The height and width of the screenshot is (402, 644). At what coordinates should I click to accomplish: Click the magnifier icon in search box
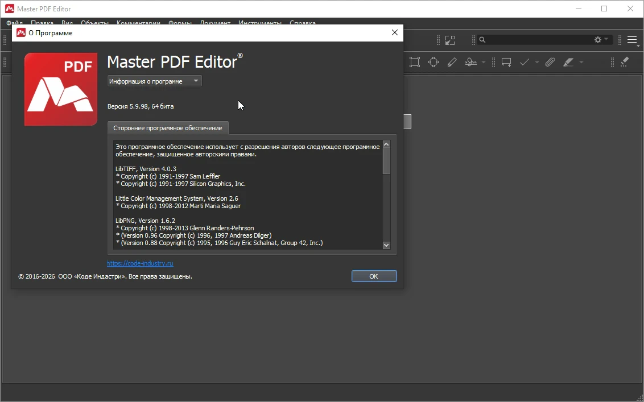tap(482, 40)
